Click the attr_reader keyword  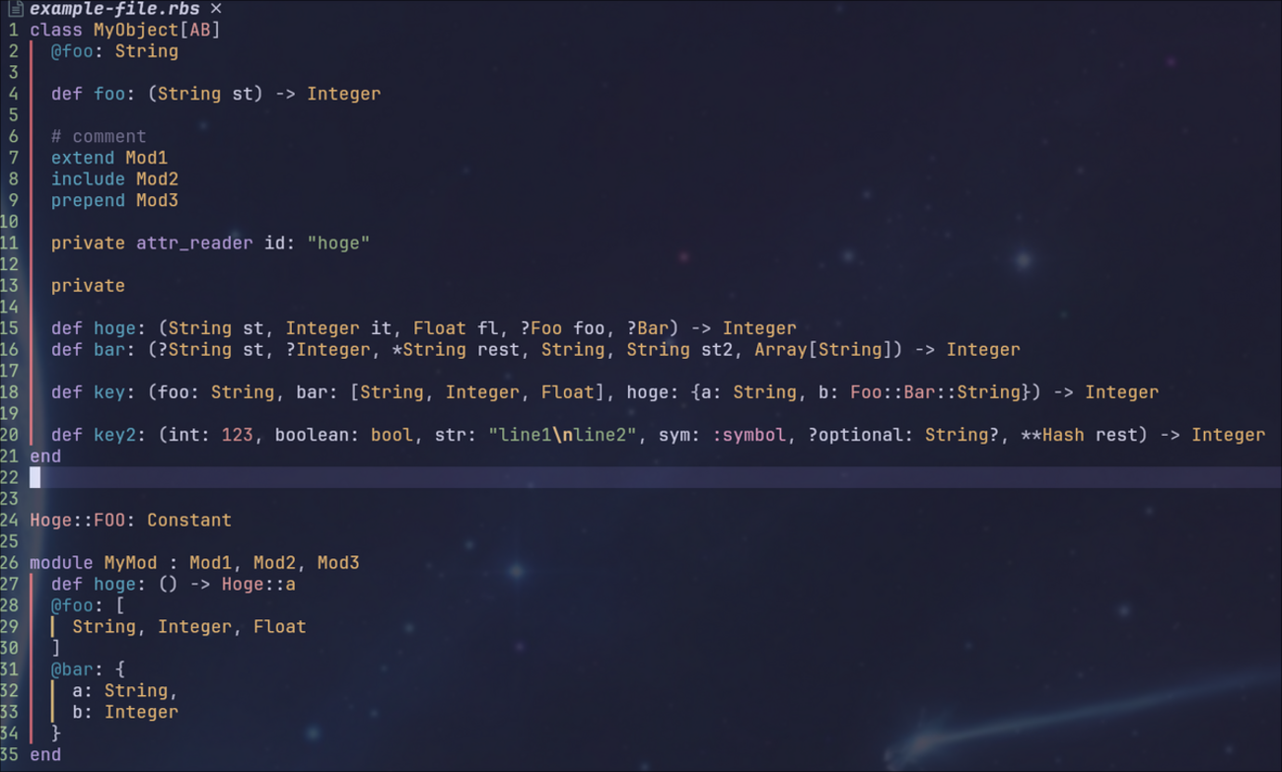pyautogui.click(x=194, y=243)
